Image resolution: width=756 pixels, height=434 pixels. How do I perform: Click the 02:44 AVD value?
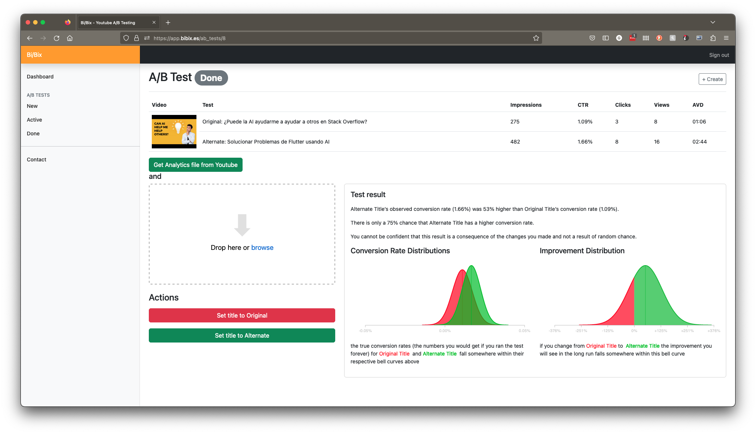click(699, 142)
